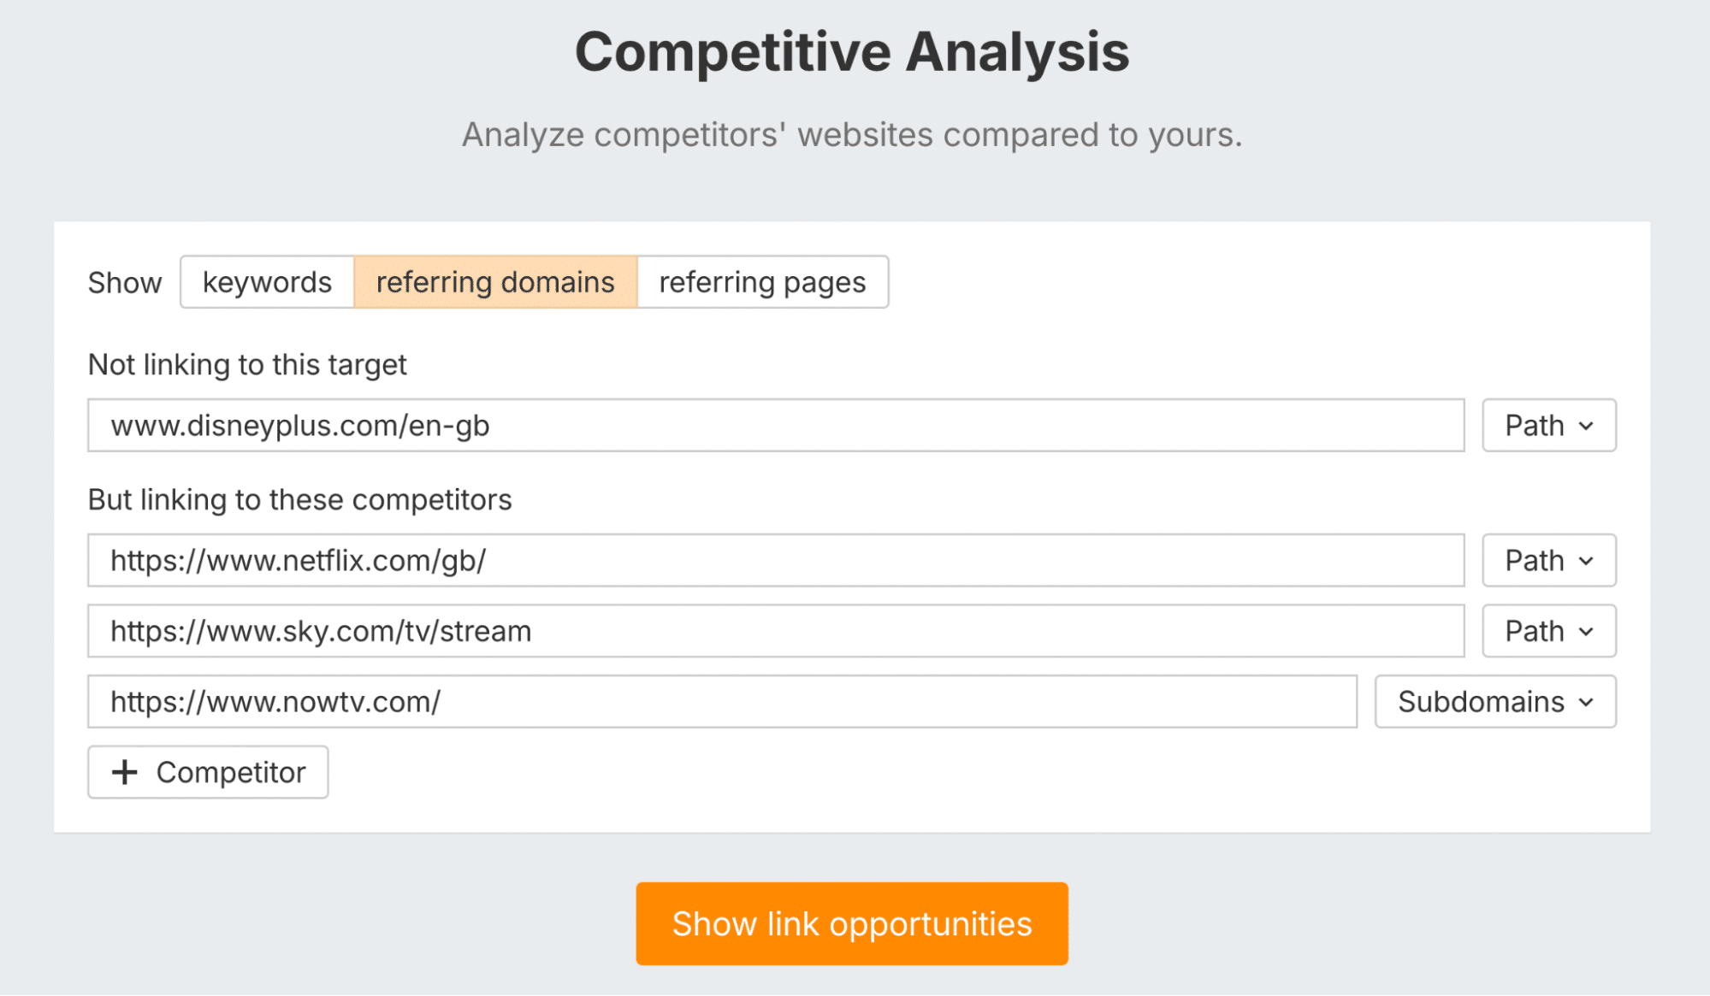Click the chevron on the first Path selector
1710x996 pixels.
(1587, 427)
